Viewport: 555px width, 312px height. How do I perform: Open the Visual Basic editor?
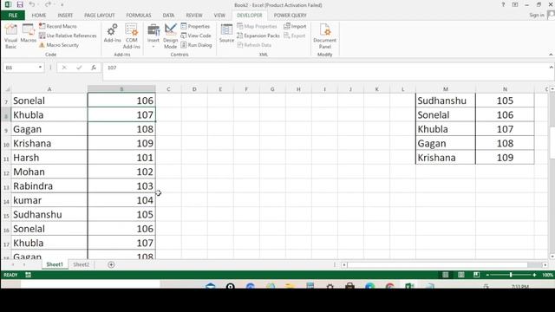pos(10,36)
